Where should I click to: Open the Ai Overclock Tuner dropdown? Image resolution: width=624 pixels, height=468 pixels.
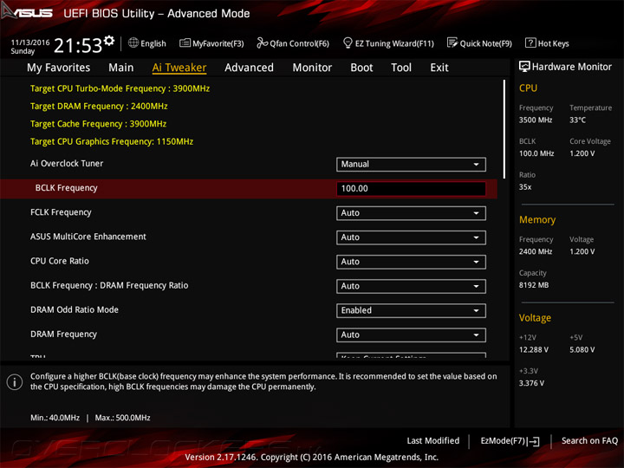coord(411,165)
